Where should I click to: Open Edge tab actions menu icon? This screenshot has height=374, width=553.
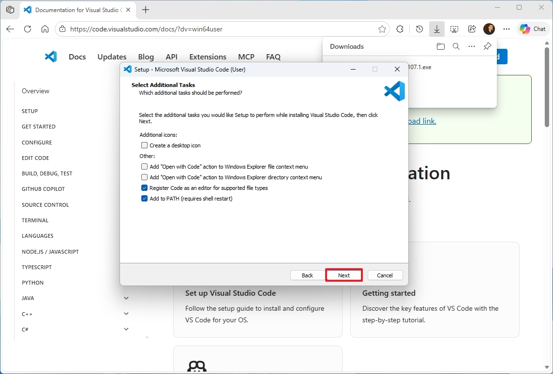10,10
